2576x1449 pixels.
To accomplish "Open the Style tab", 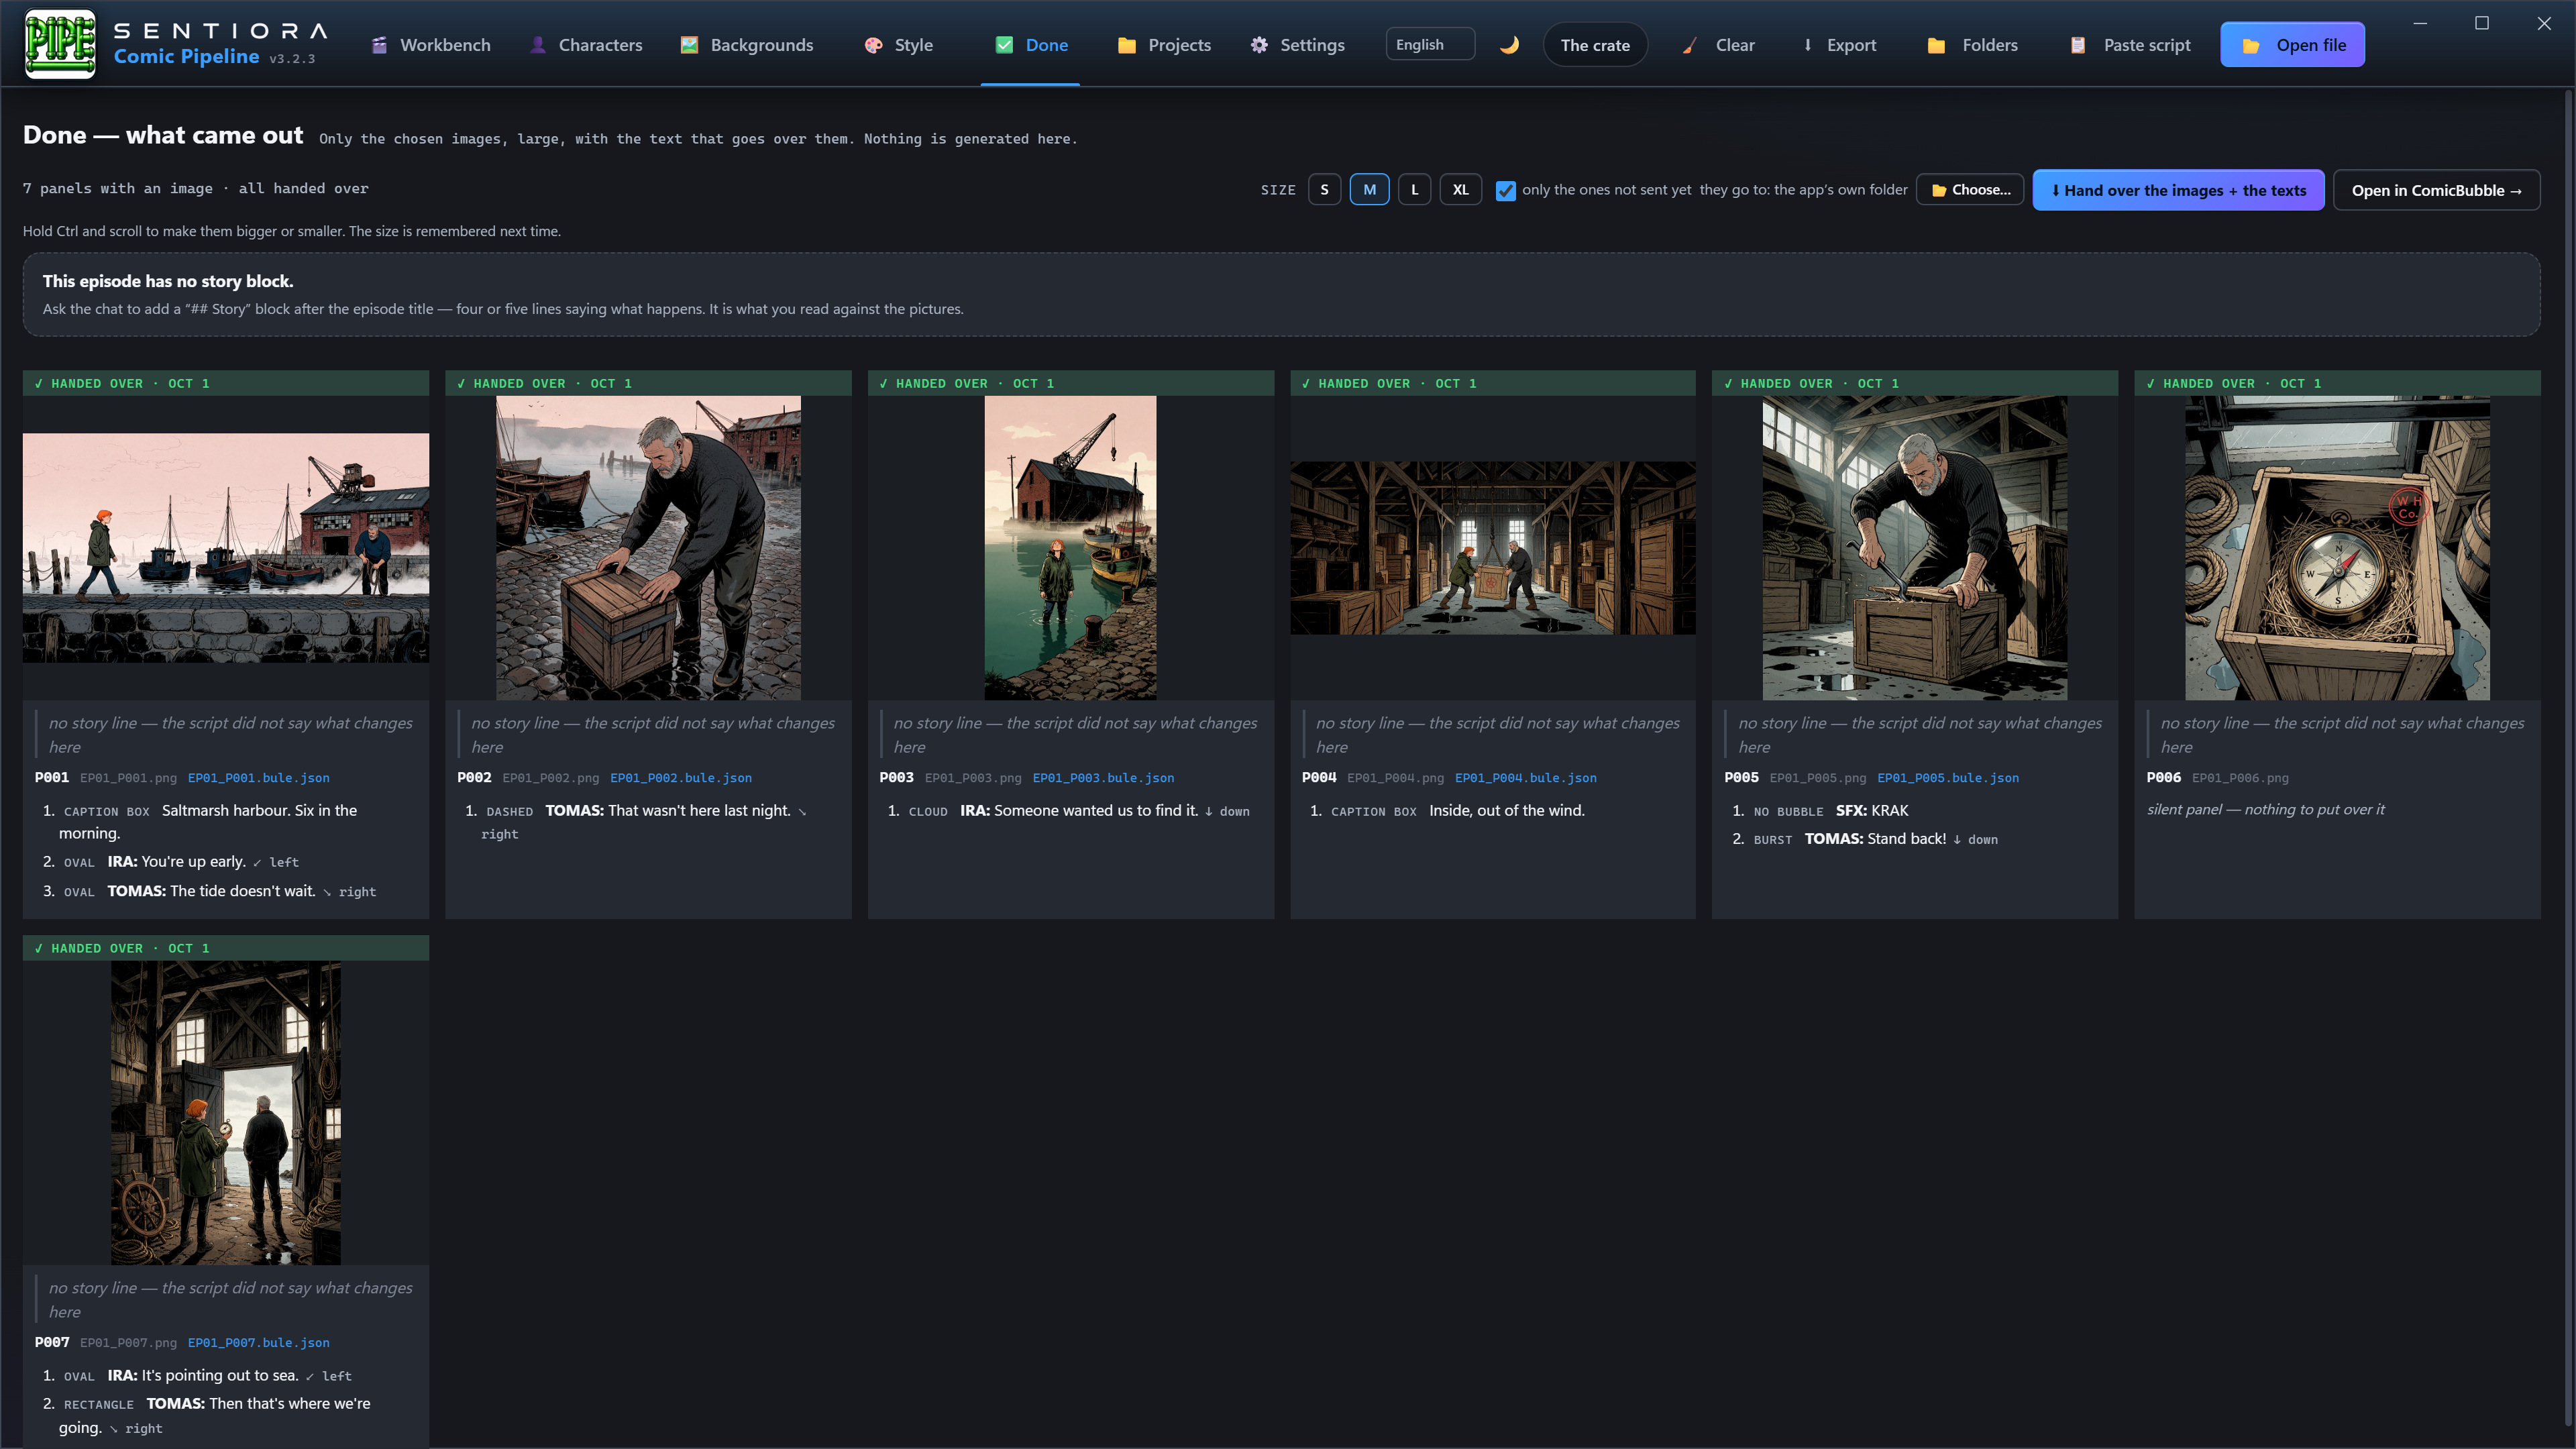I will (x=899, y=45).
